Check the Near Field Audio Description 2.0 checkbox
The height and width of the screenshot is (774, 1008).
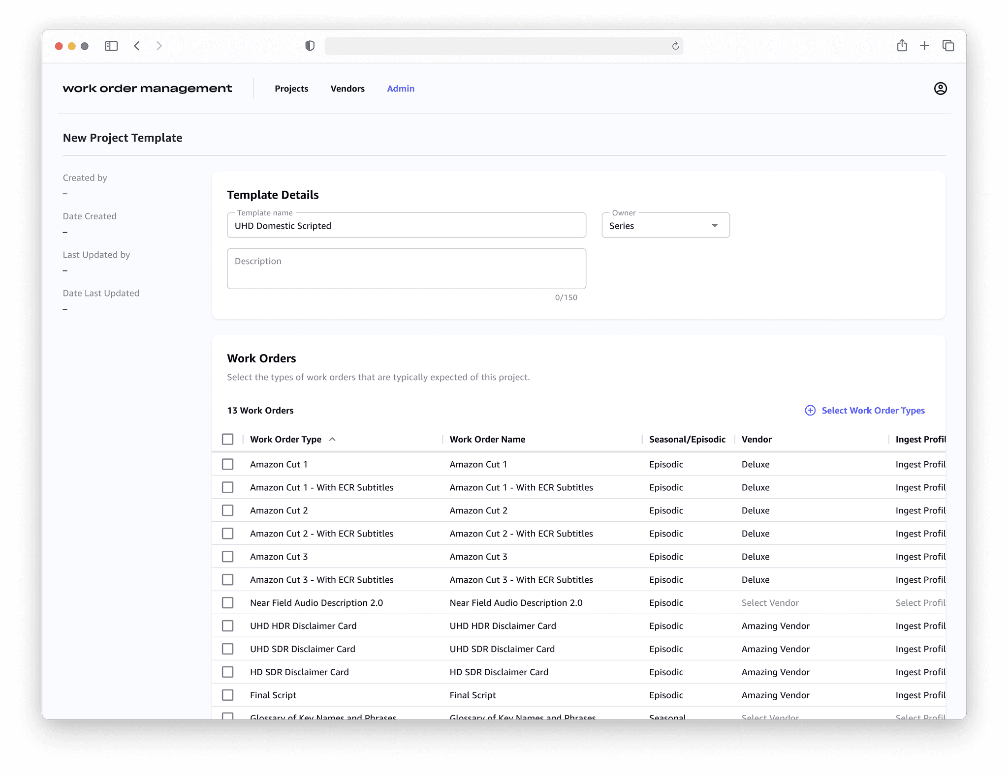tap(227, 603)
